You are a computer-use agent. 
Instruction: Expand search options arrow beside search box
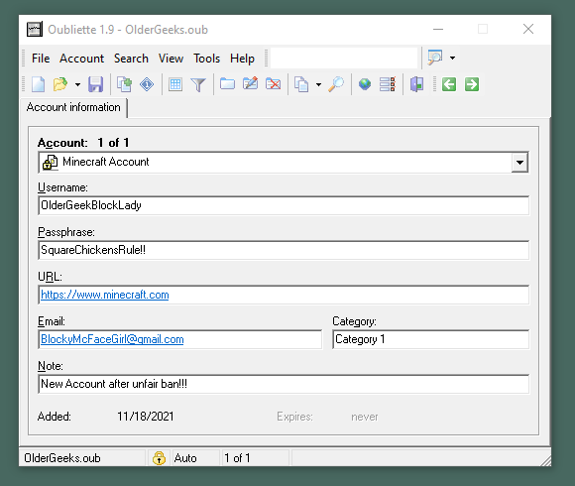click(x=452, y=58)
